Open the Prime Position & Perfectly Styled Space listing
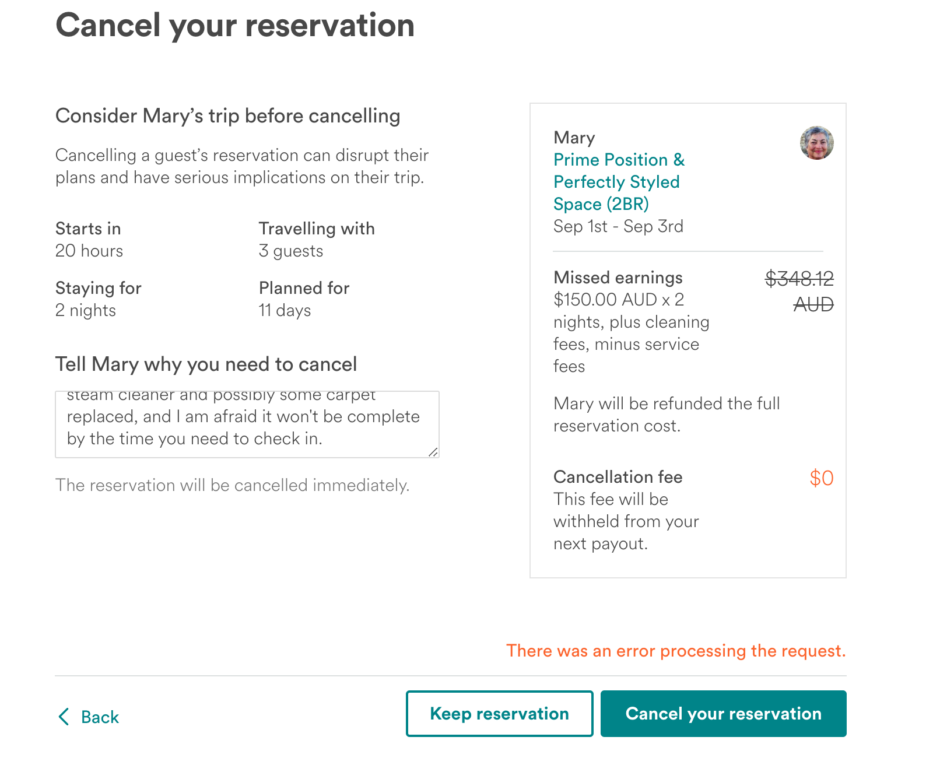 tap(618, 182)
